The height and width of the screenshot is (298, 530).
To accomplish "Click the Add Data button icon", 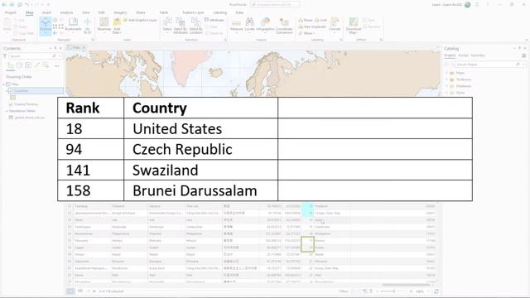I will 117,22.
